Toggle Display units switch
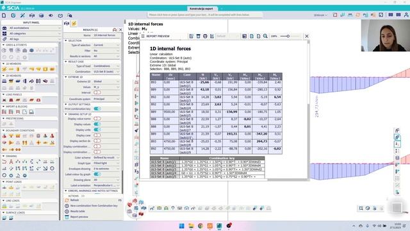 [97, 130]
